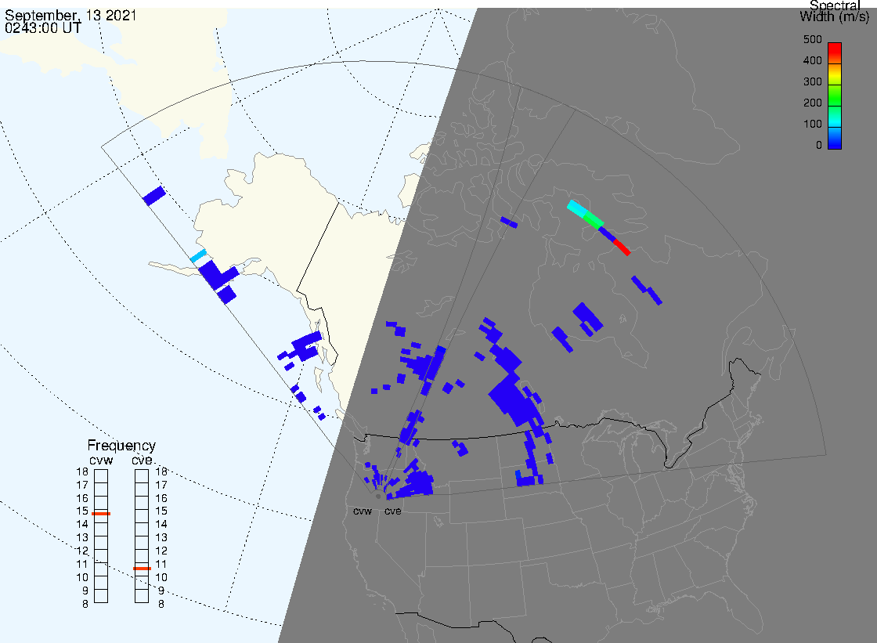The image size is (877, 643).
Task: Click the 'September, 13 2021' date text
Action: pyautogui.click(x=70, y=15)
